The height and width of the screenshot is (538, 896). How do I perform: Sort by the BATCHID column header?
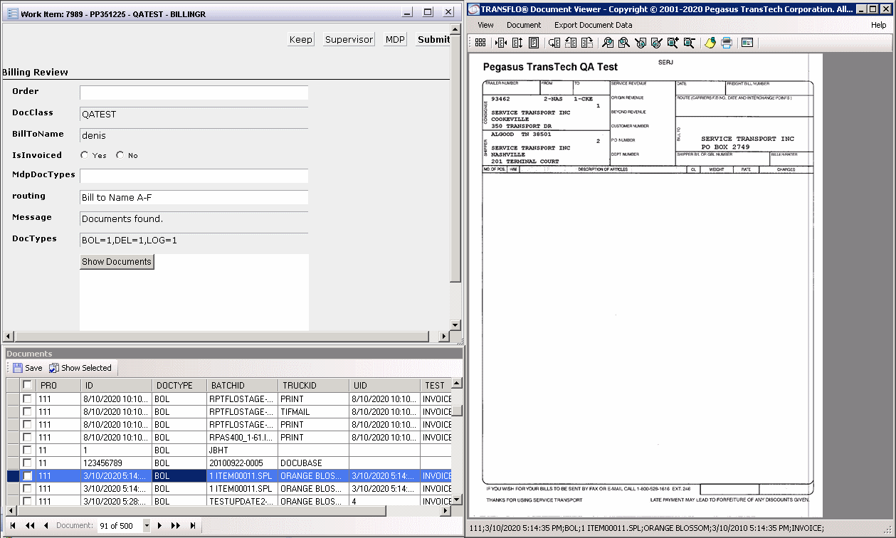tap(242, 385)
